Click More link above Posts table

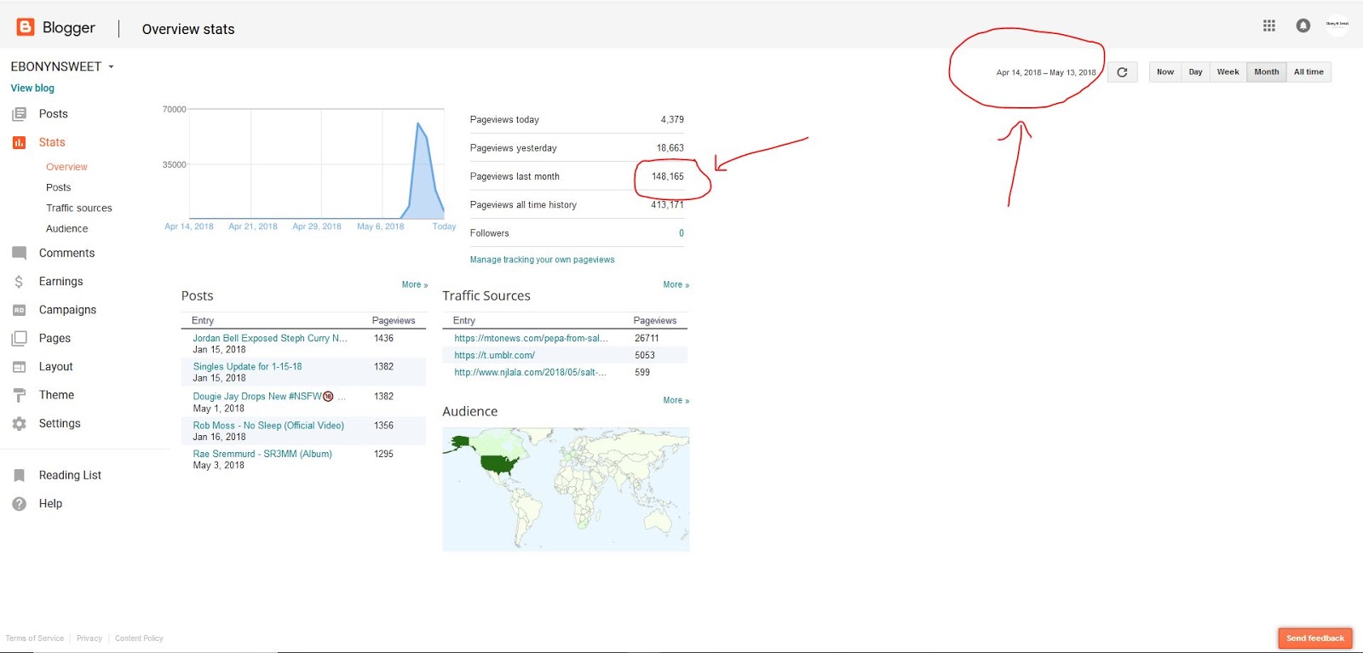pyautogui.click(x=415, y=284)
